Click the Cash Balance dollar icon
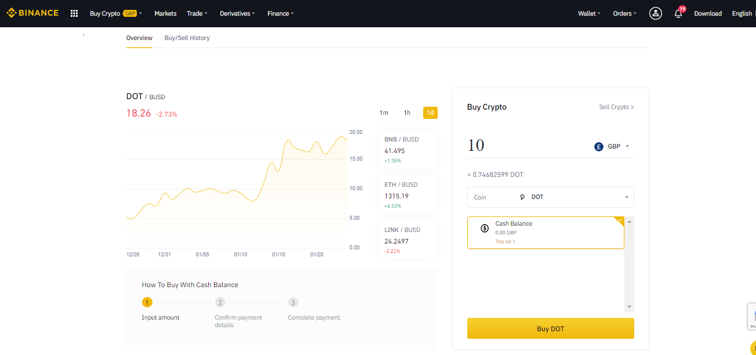 [485, 228]
